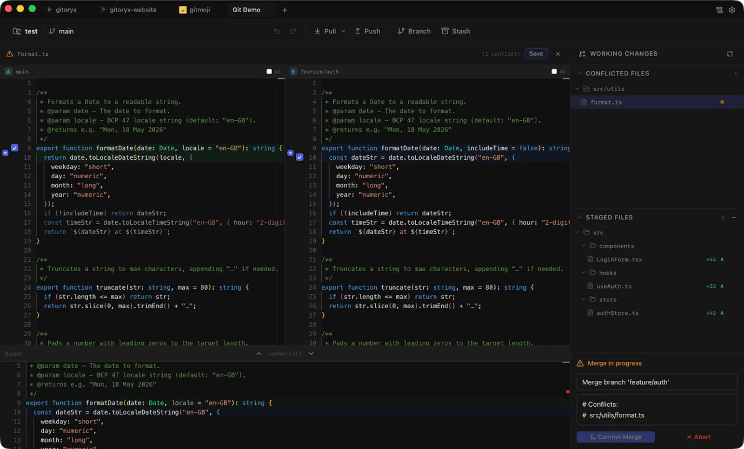Click the 'conflict 1 of 1' label
Screen dimensions: 744x449
pos(285,354)
